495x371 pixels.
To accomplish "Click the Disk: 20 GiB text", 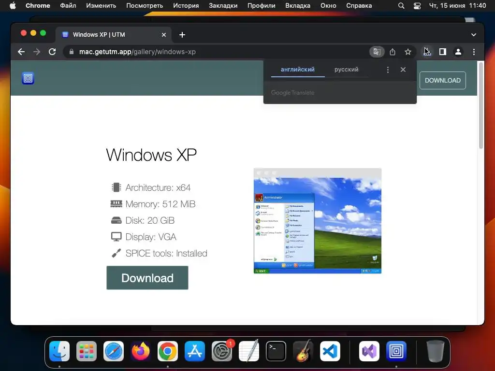I will click(150, 220).
